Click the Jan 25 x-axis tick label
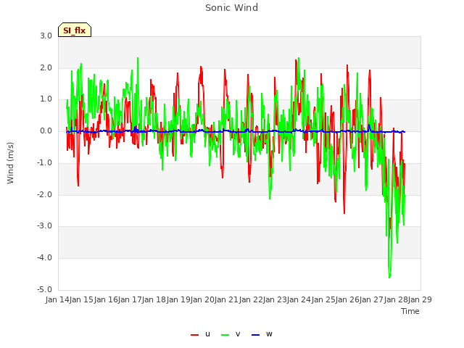This screenshot has width=464, height=348. tap(323, 299)
